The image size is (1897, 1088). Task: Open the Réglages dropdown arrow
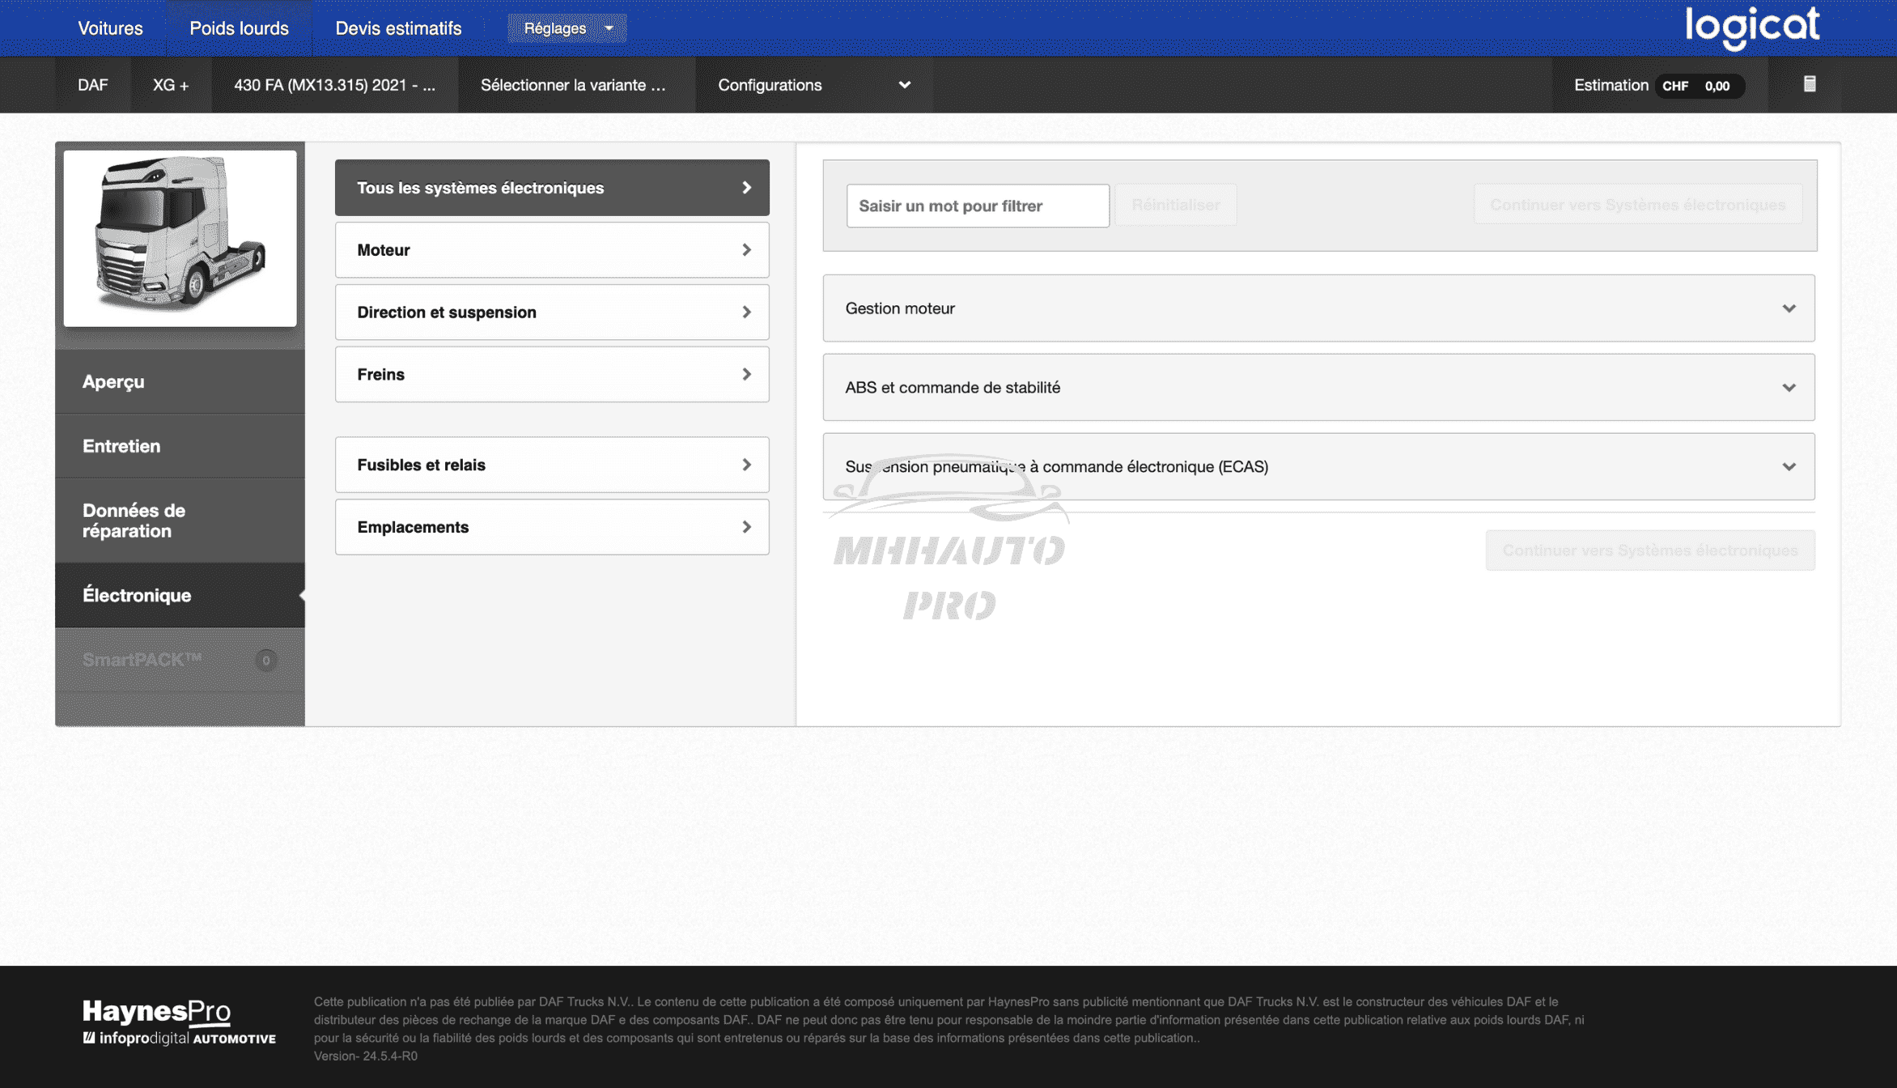(609, 28)
